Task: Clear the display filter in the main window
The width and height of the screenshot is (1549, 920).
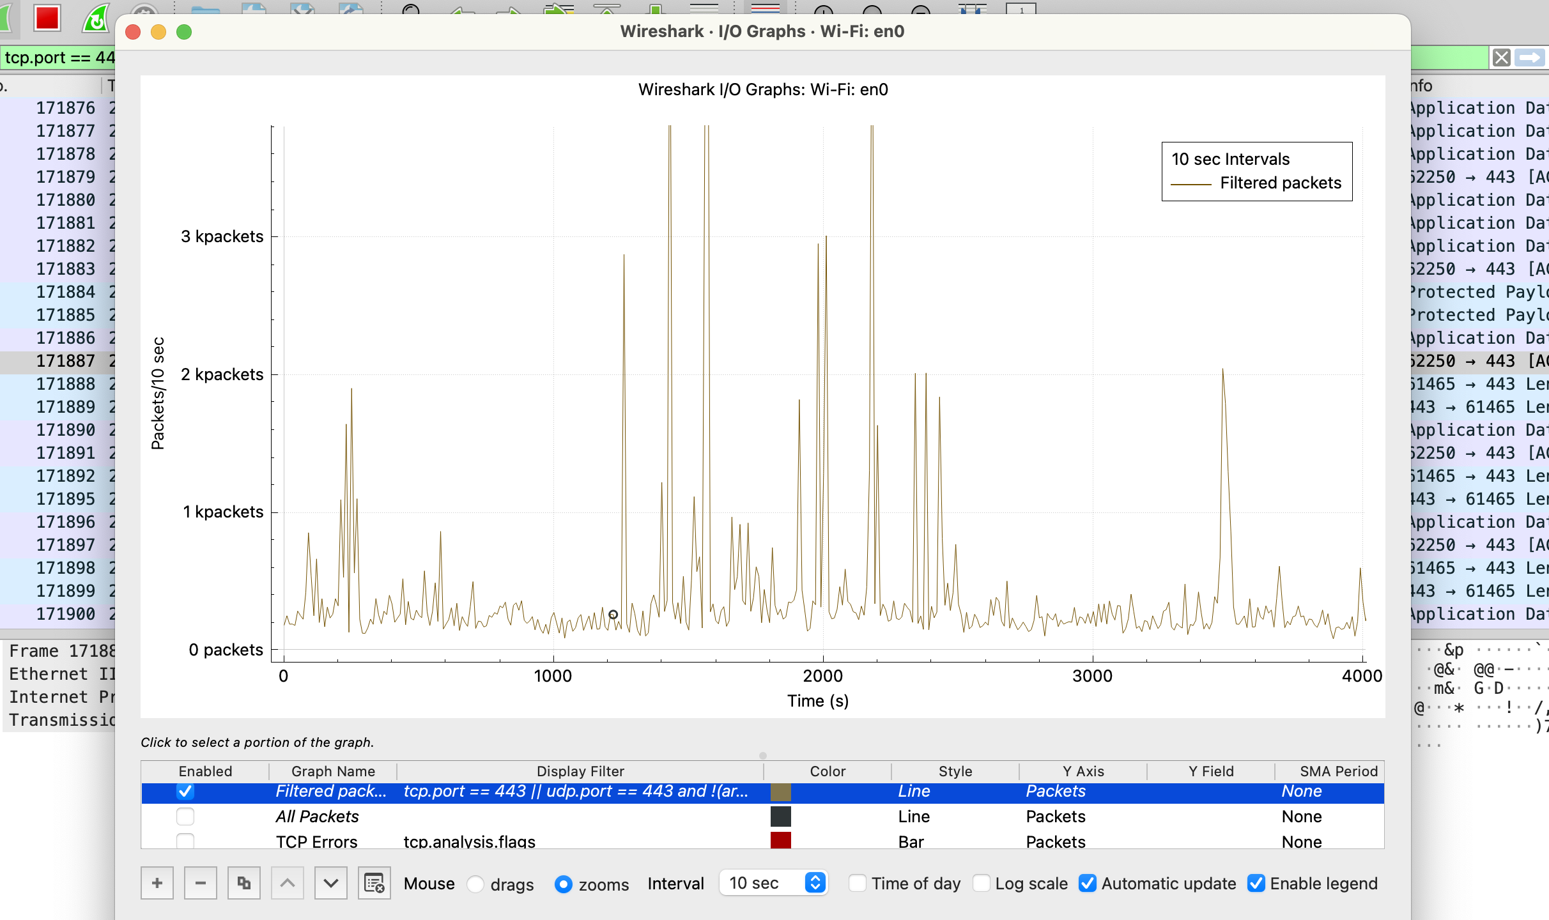Action: tap(1501, 58)
